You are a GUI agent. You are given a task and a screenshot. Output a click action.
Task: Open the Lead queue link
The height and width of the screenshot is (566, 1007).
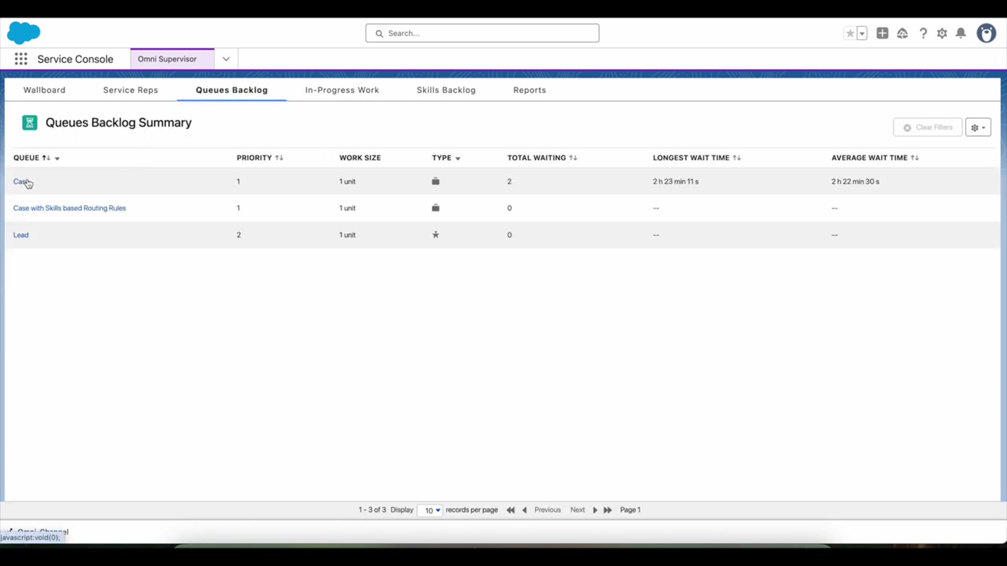pyautogui.click(x=21, y=235)
